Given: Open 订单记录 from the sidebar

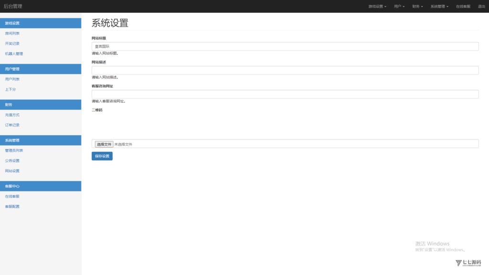Looking at the screenshot, I should (12, 125).
